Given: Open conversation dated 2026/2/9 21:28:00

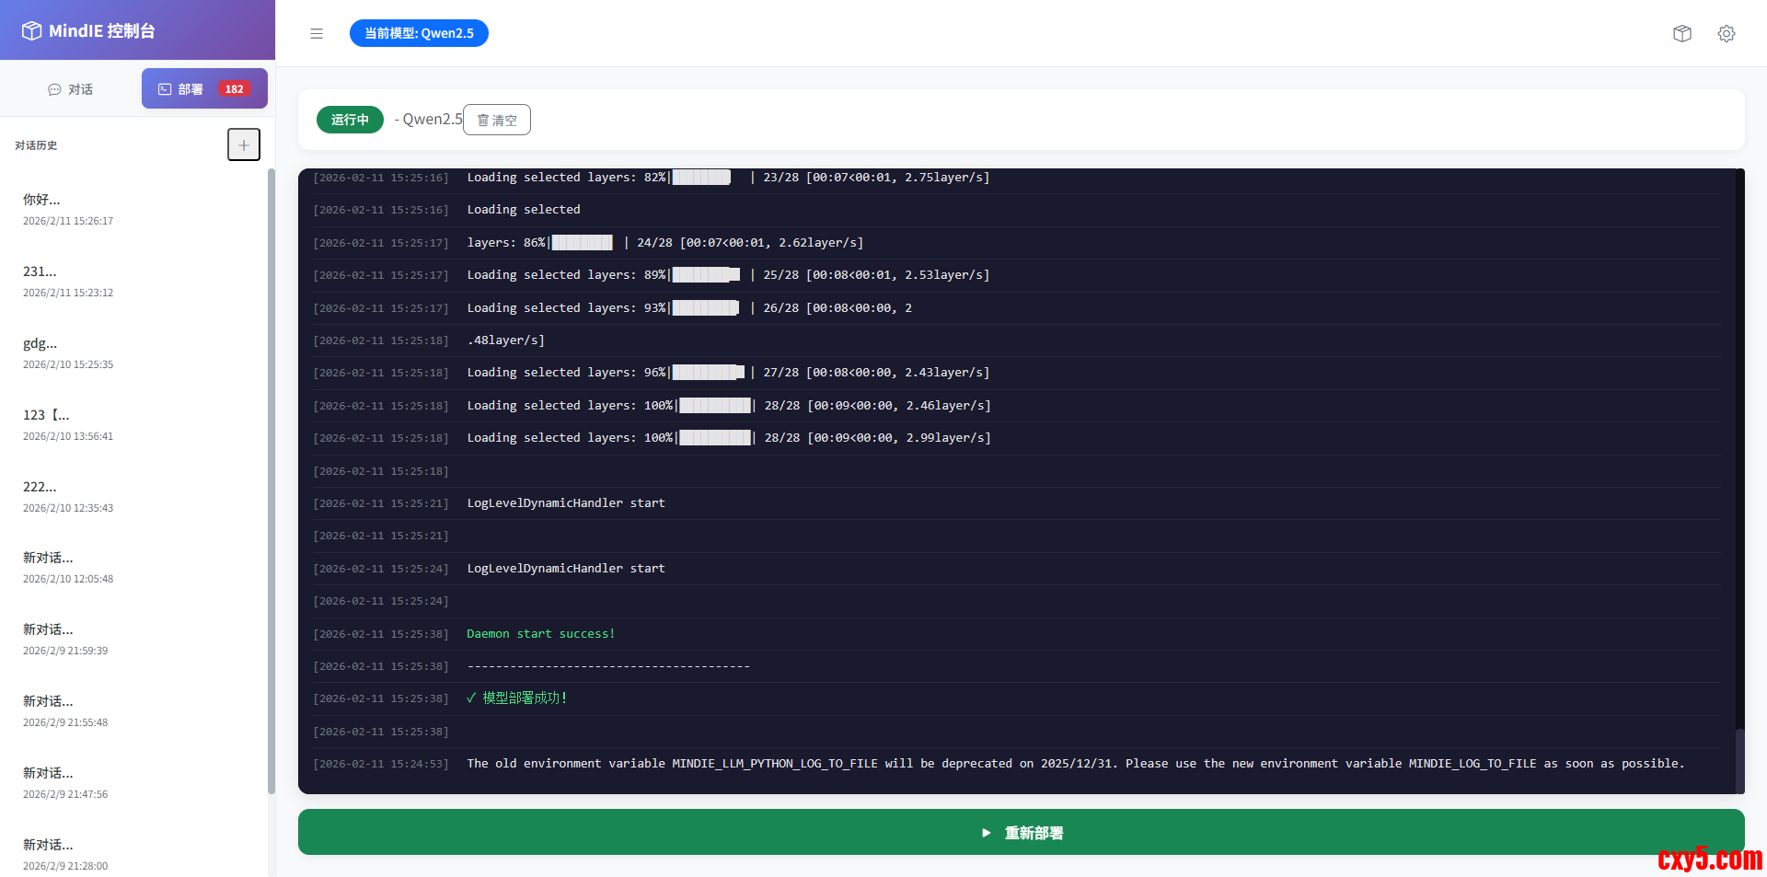Looking at the screenshot, I should [x=133, y=854].
